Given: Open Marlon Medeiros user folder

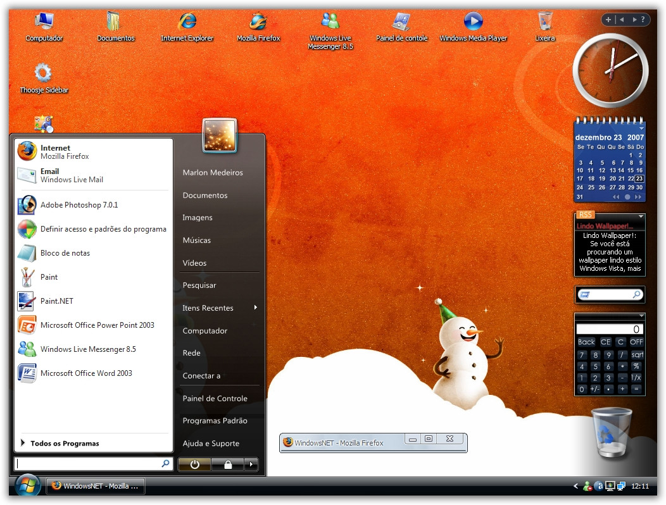Looking at the screenshot, I should pos(213,172).
